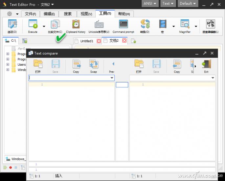This screenshot has width=225, height=181.
Task: Click the Execute toolbar icon
Action: click(x=33, y=26)
